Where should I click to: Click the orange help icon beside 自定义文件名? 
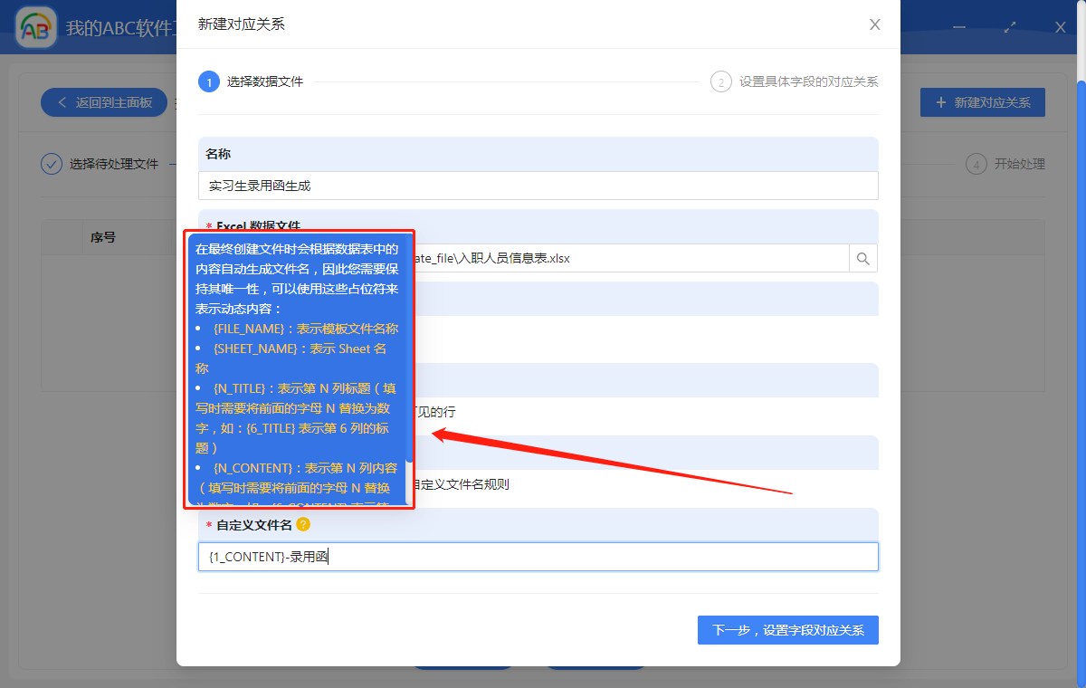[x=304, y=523]
